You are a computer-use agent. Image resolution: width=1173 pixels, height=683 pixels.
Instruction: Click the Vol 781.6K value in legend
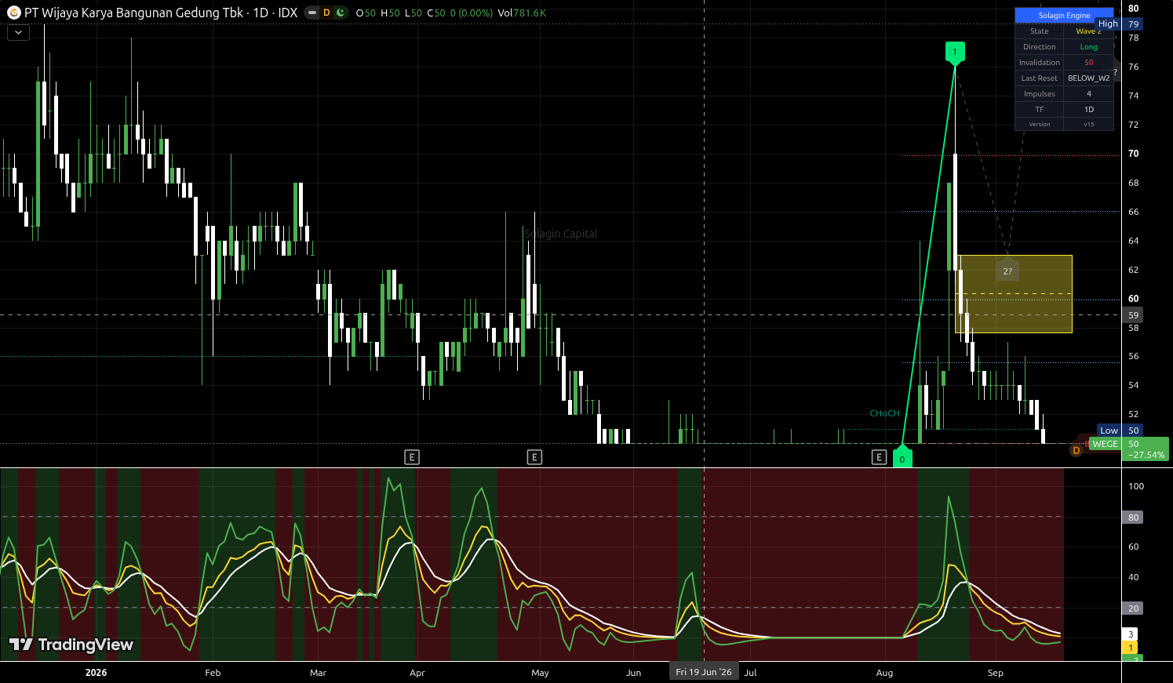tap(522, 13)
